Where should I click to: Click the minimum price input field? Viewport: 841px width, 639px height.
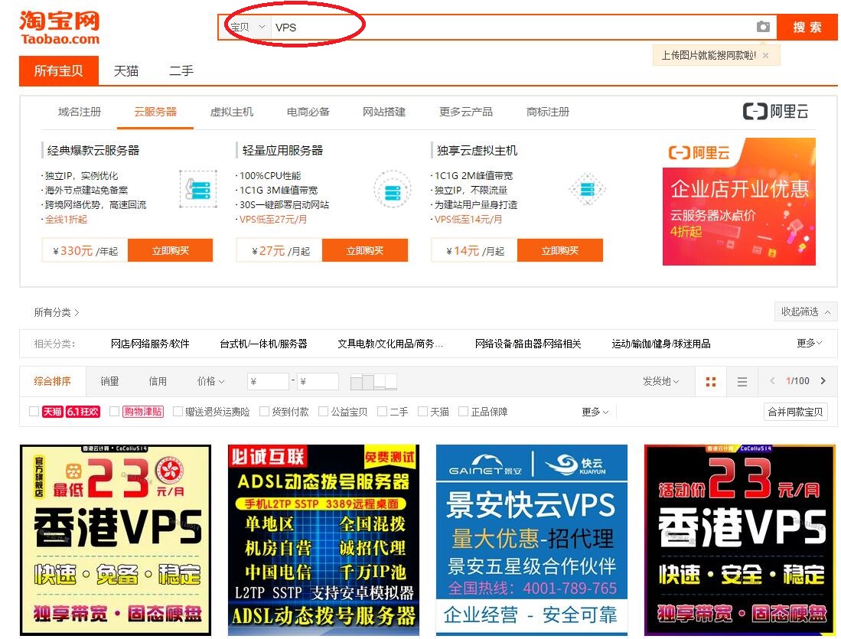click(x=269, y=381)
